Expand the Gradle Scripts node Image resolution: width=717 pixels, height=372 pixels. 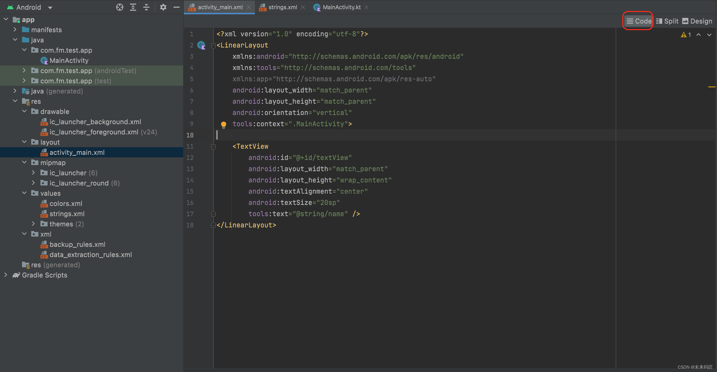6,275
